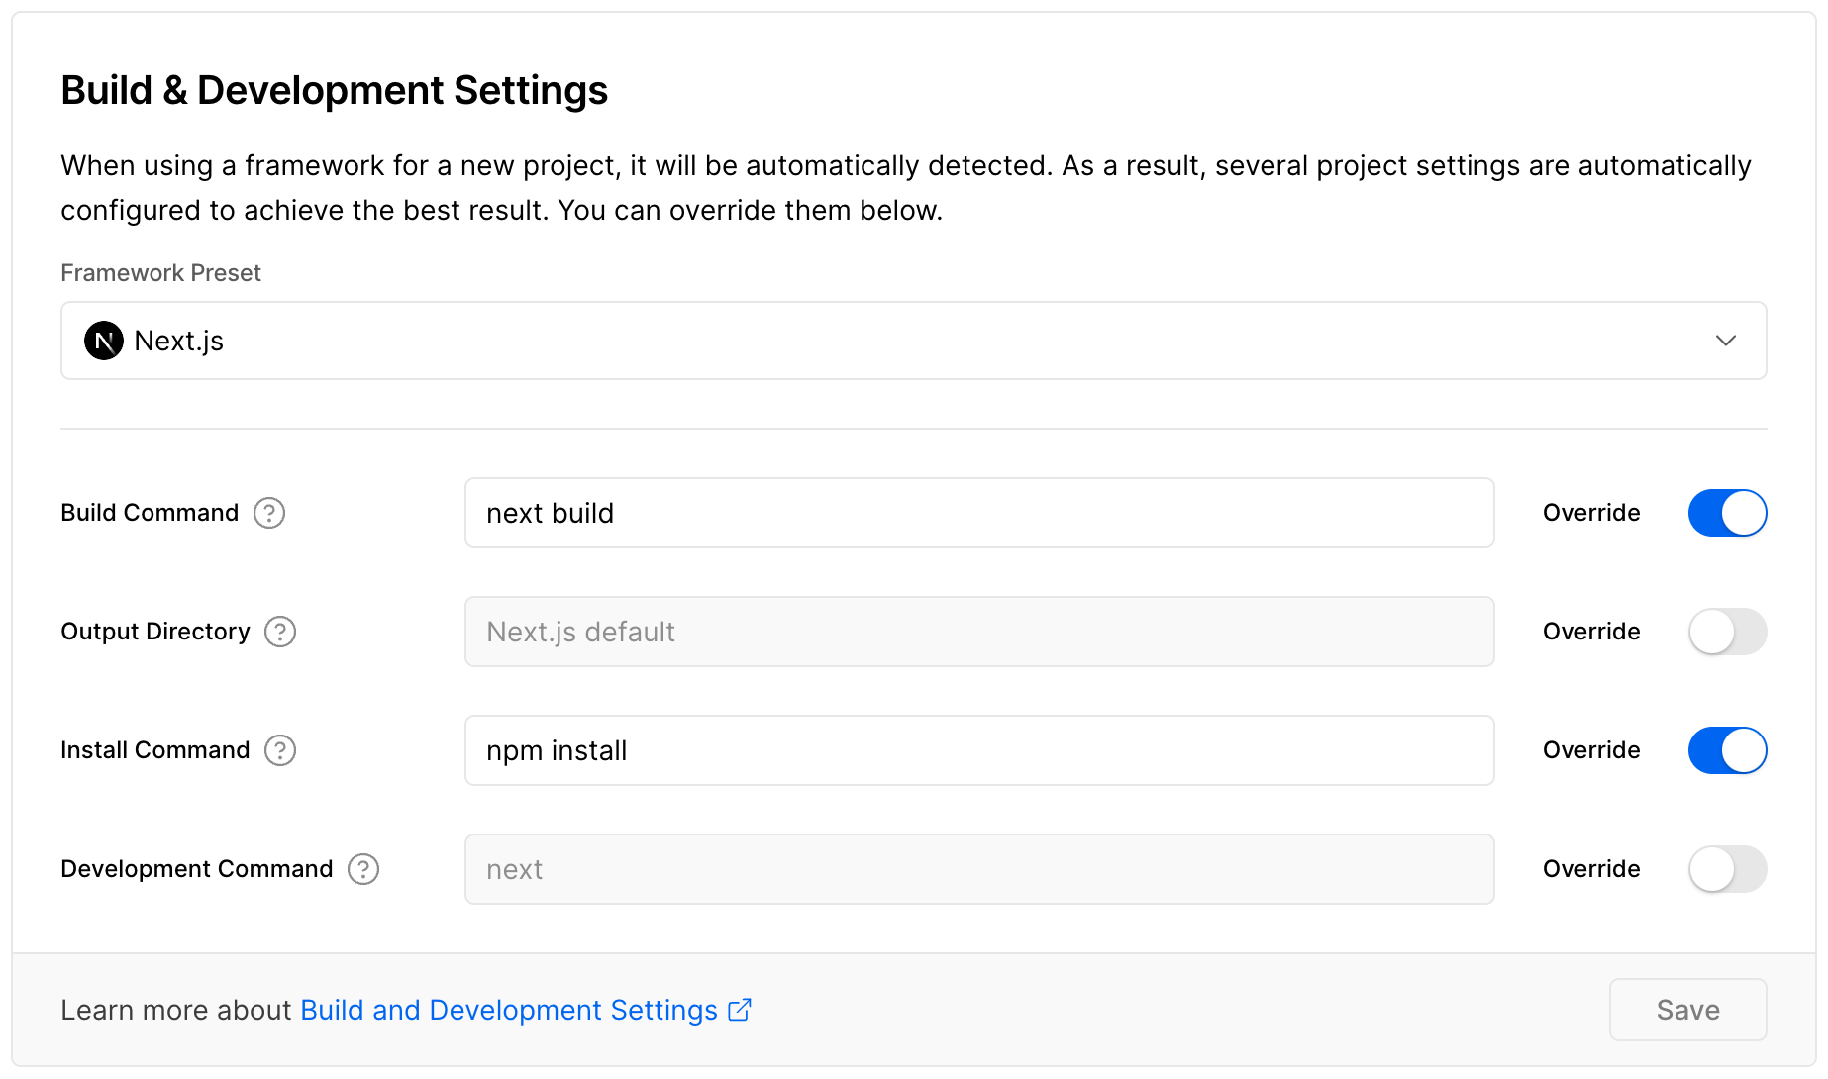
Task: Click the Next.js default output field
Action: (x=978, y=632)
